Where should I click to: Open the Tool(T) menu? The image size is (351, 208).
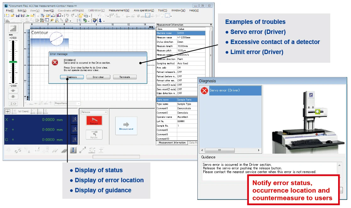(x=162, y=10)
